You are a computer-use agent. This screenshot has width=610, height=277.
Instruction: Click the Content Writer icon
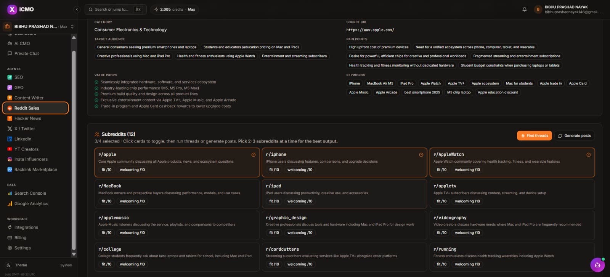coord(10,98)
